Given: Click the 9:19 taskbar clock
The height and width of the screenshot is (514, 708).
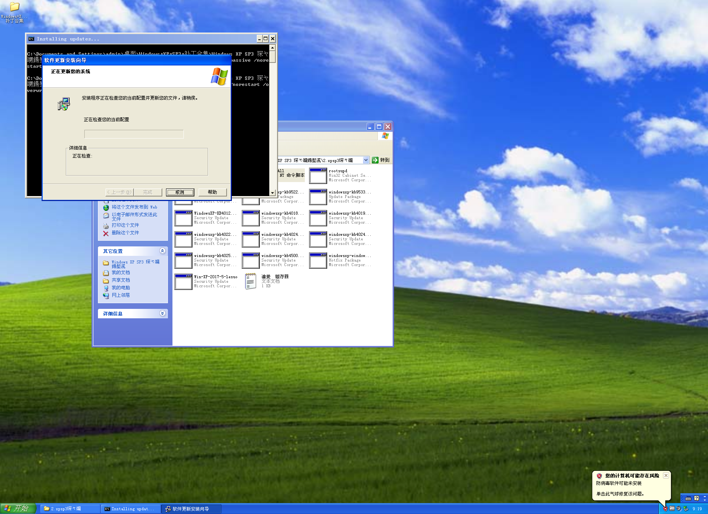Looking at the screenshot, I should coord(697,509).
